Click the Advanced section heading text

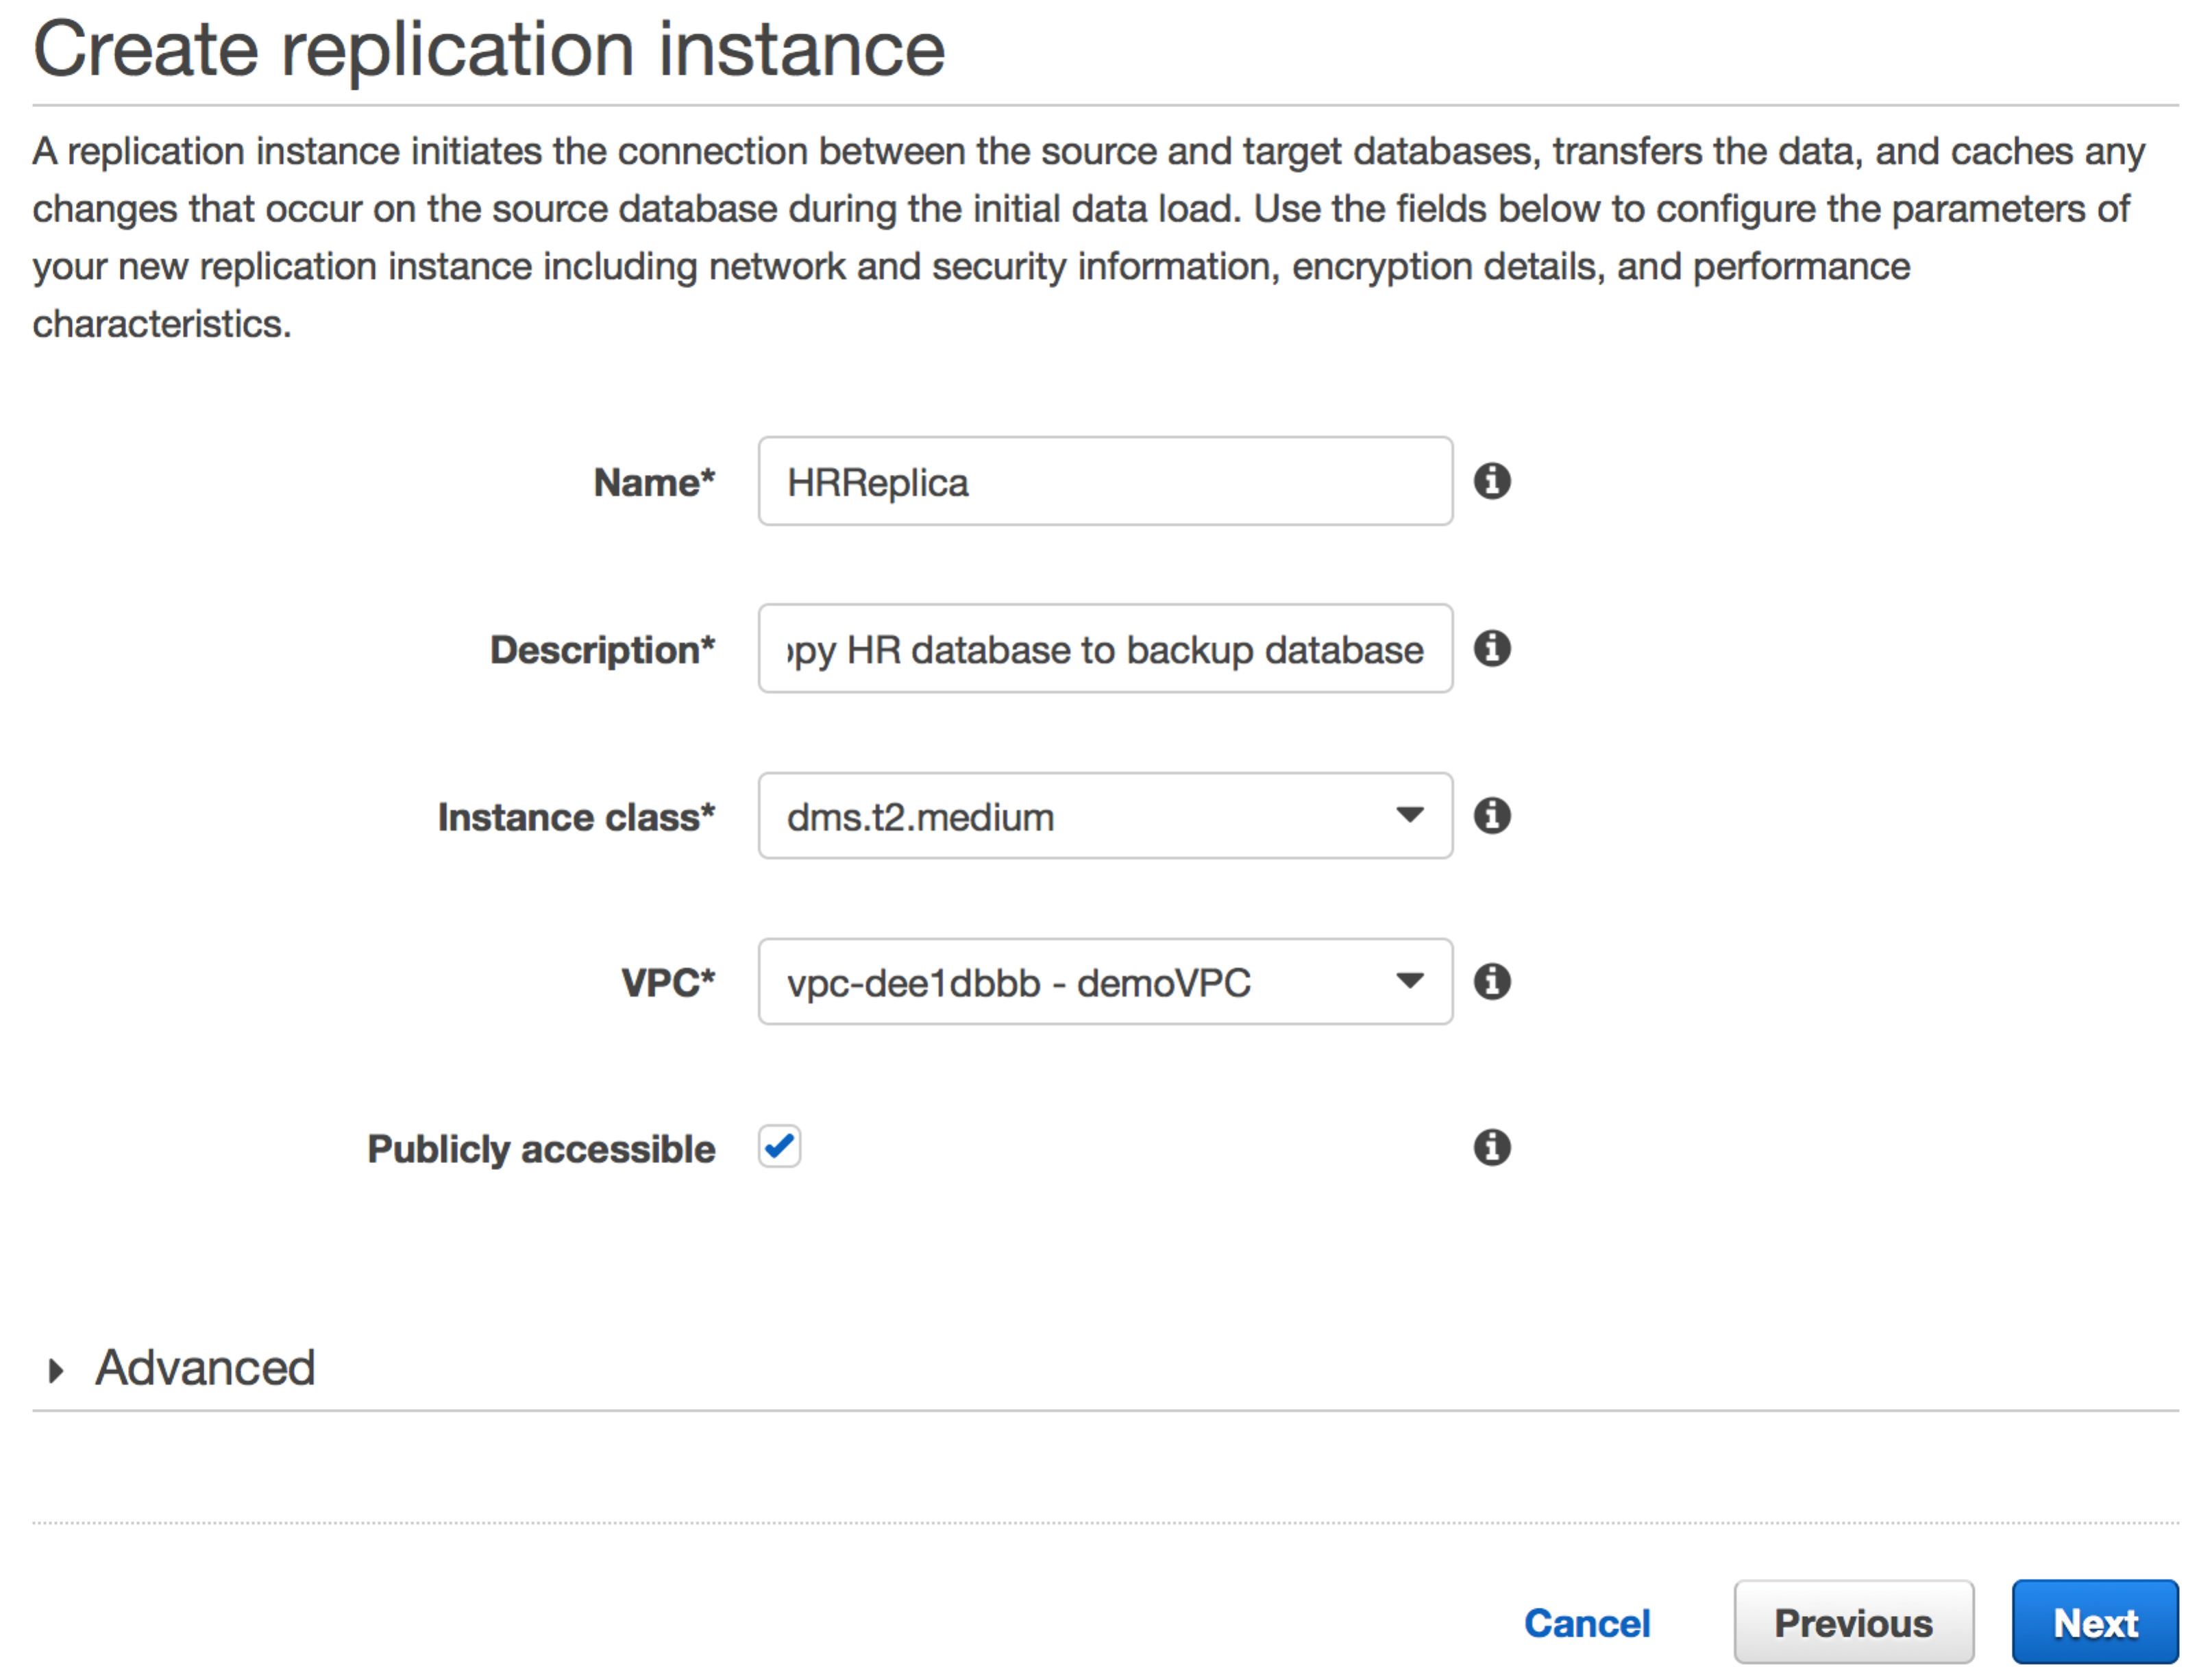point(205,1368)
